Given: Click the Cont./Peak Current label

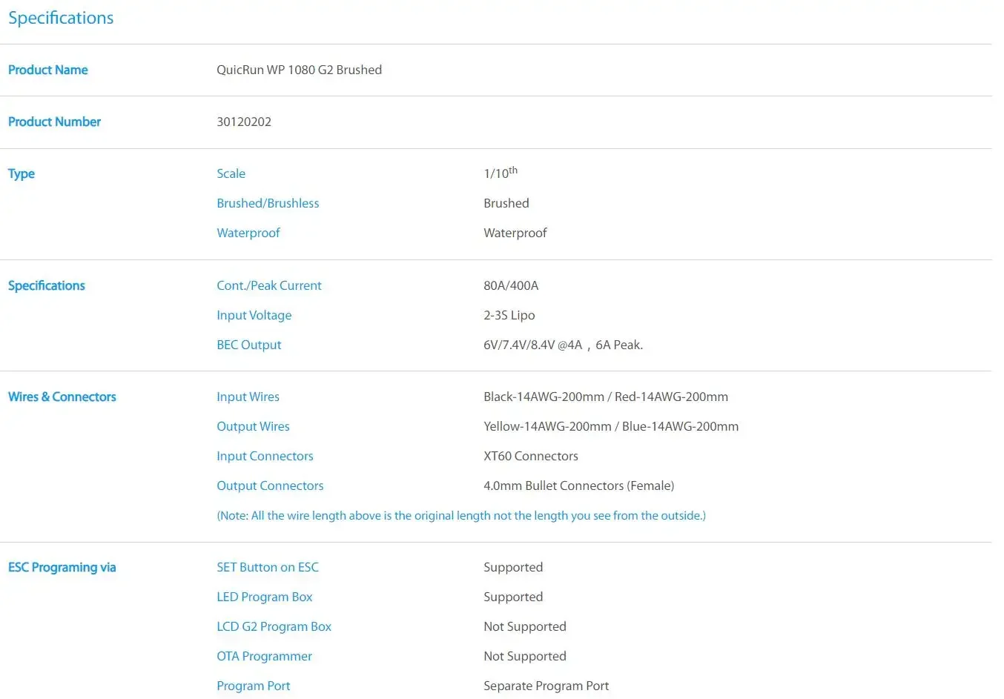Looking at the screenshot, I should (x=269, y=285).
